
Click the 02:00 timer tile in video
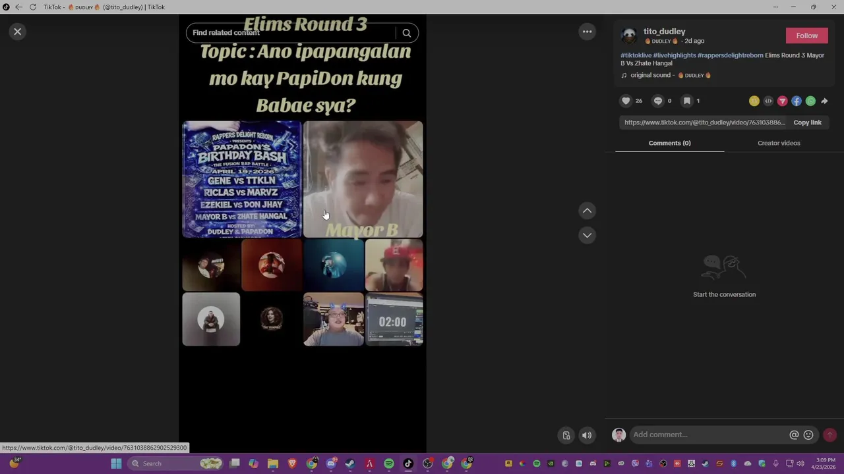point(394,319)
